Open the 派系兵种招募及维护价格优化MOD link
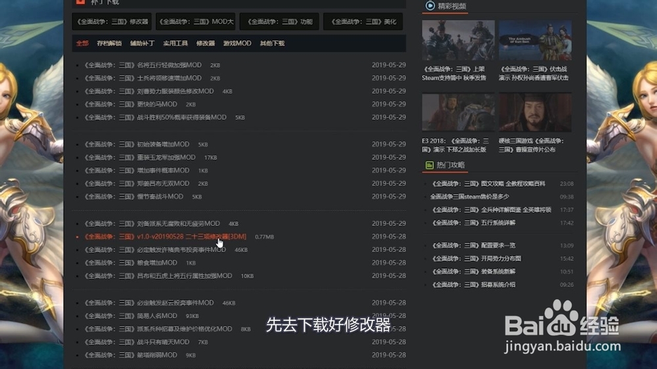The height and width of the screenshot is (369, 657). (158, 329)
